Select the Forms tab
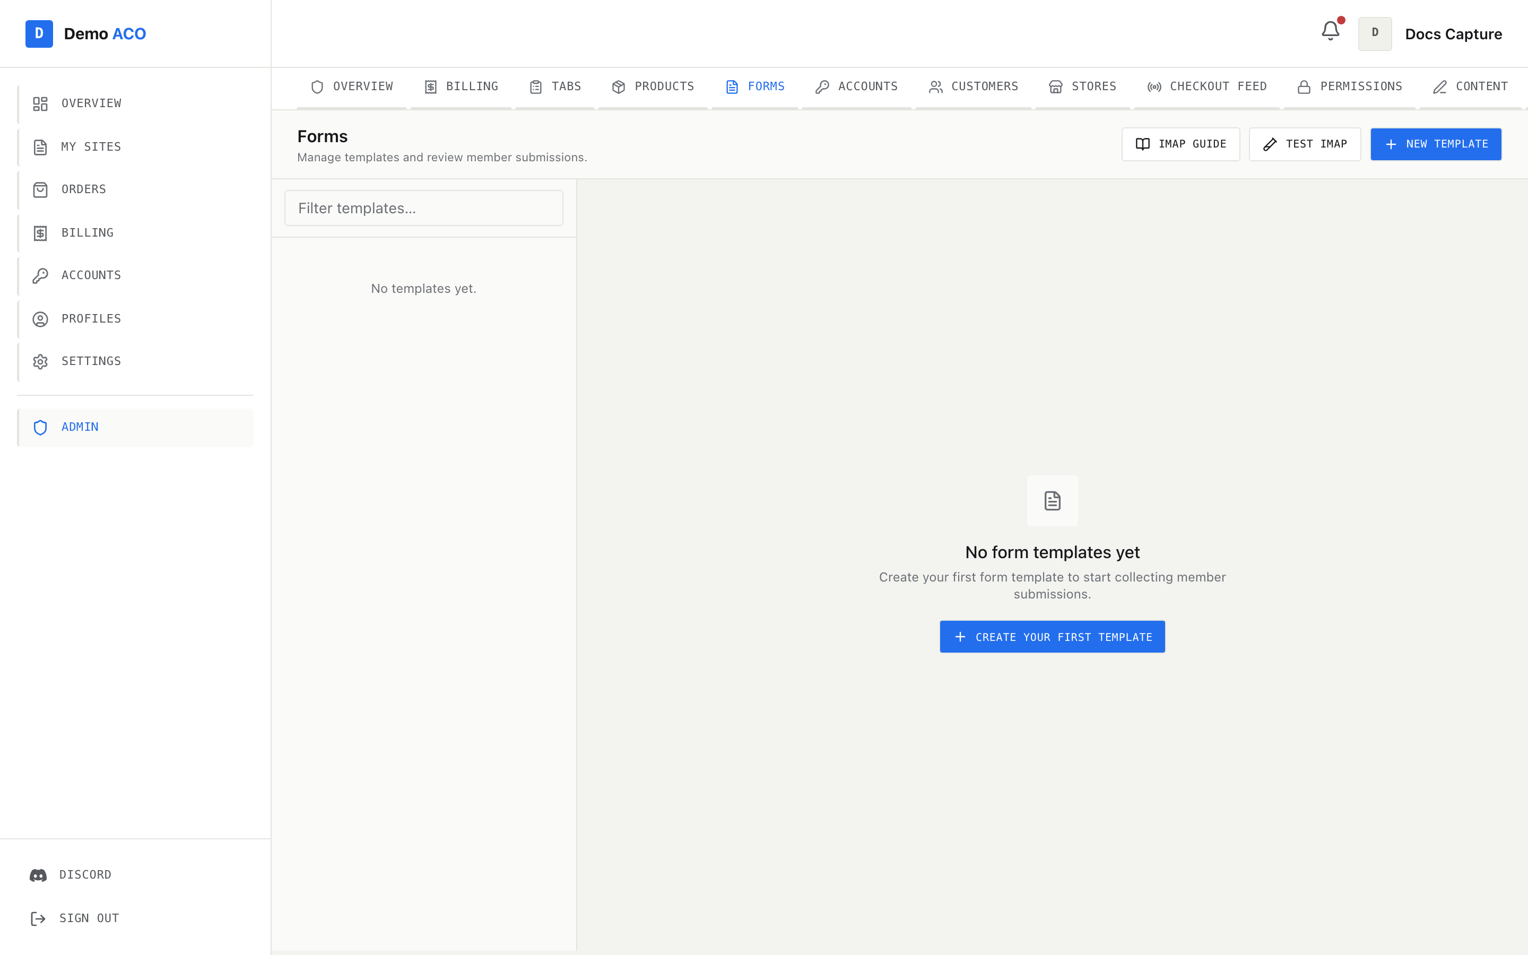 click(x=754, y=86)
